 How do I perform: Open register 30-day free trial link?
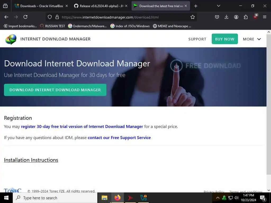coord(82,127)
